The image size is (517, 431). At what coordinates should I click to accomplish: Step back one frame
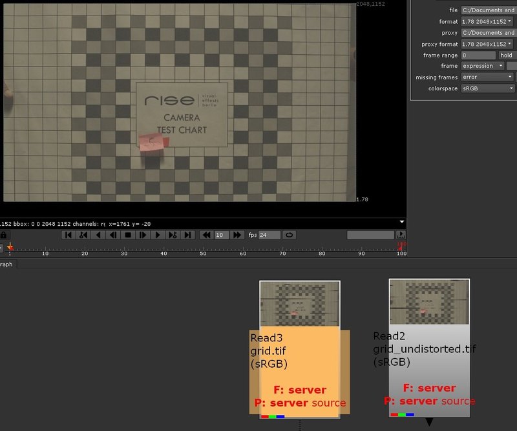pos(113,236)
